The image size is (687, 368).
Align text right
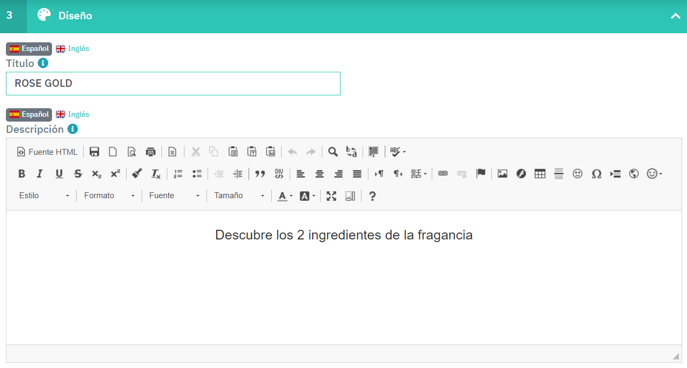(338, 174)
